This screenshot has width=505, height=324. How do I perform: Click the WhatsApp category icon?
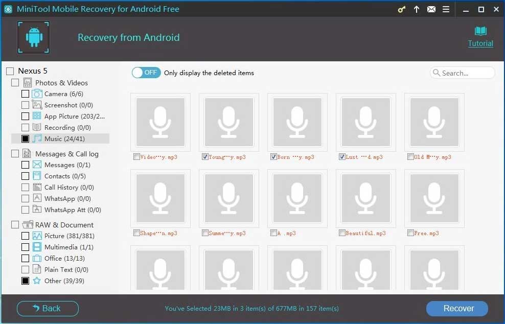[37, 198]
